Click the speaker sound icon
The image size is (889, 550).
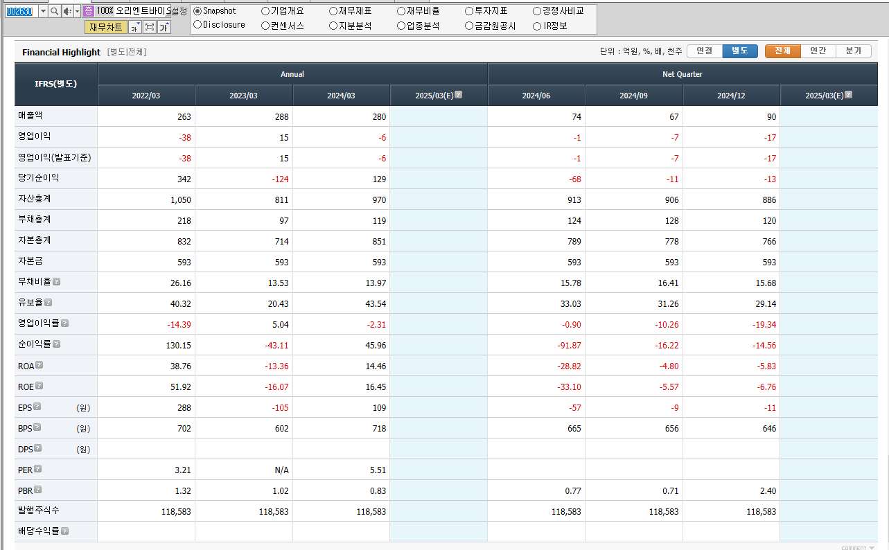coord(68,11)
